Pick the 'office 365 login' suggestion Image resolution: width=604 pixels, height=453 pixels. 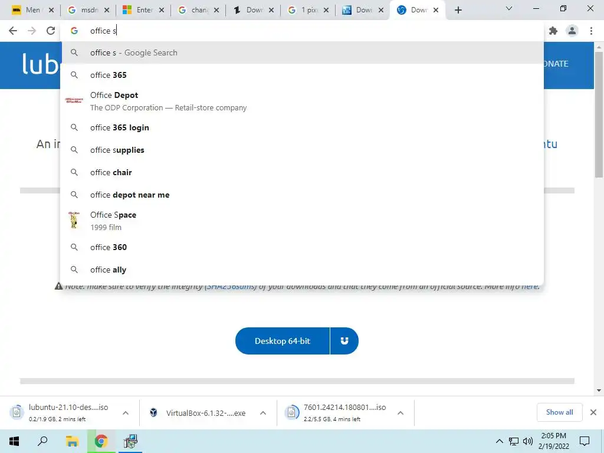click(x=302, y=127)
